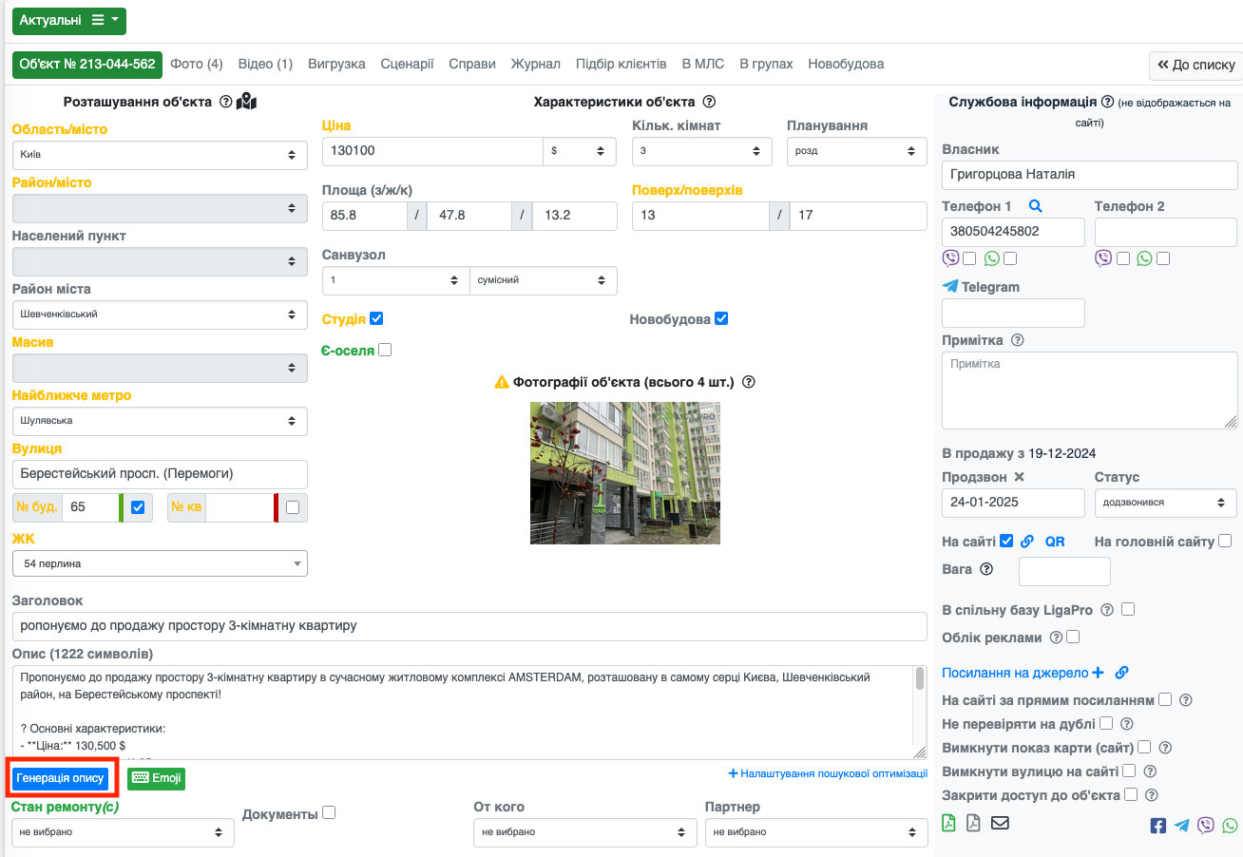Viewport: 1243px width, 857px height.
Task: Open the map icon beside Розташування об'єкта
Action: coord(247,102)
